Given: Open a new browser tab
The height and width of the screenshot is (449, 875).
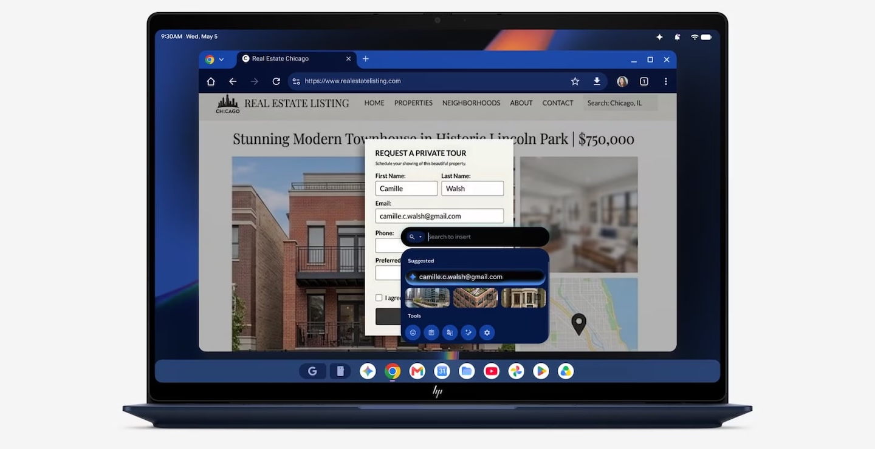Looking at the screenshot, I should pos(366,59).
